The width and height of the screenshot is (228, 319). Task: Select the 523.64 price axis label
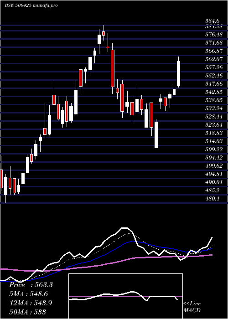[x=214, y=125]
